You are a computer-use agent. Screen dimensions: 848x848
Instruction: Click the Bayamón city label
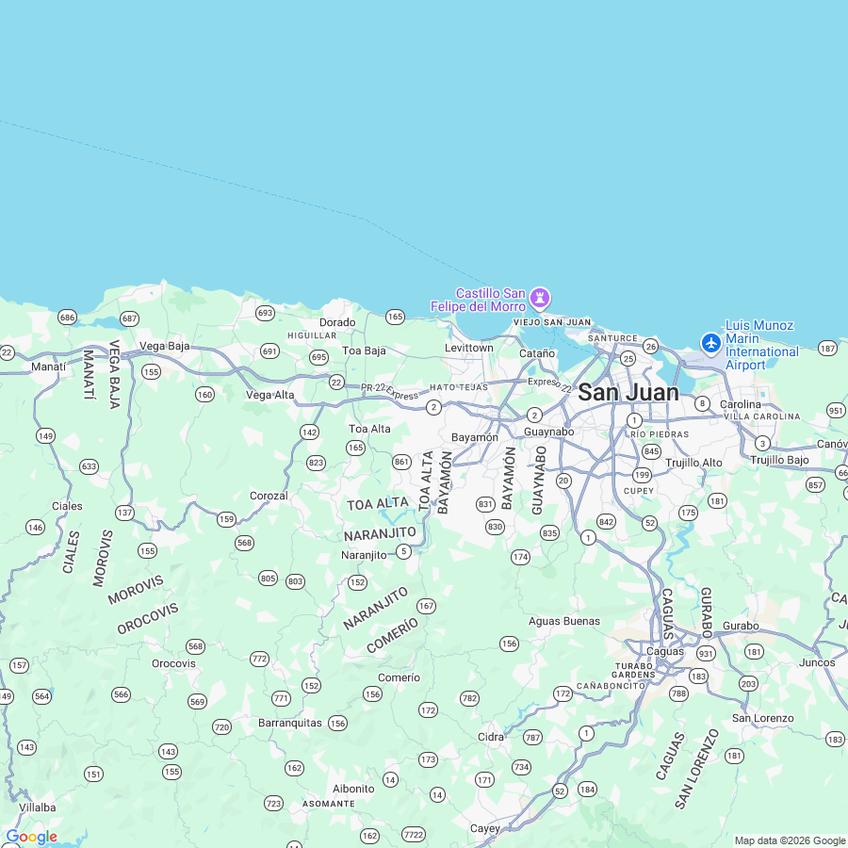pyautogui.click(x=475, y=437)
